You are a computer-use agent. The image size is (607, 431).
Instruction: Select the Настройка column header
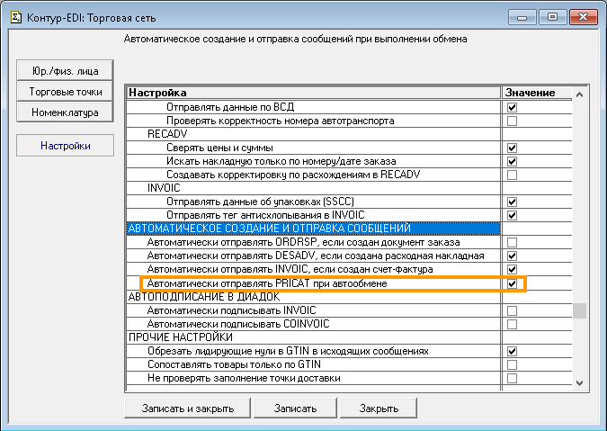pyautogui.click(x=314, y=93)
